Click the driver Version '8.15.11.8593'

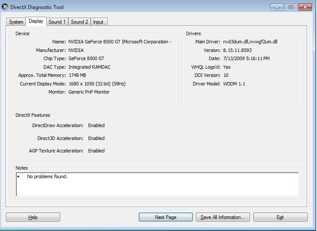(238, 50)
